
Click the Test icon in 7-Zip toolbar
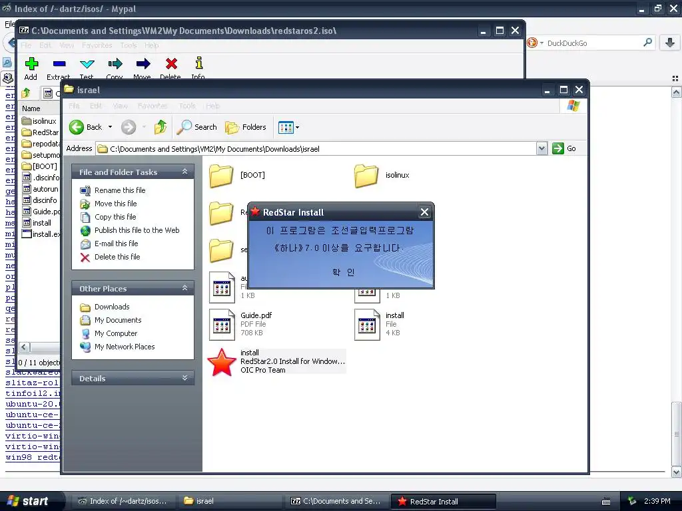[x=87, y=65]
